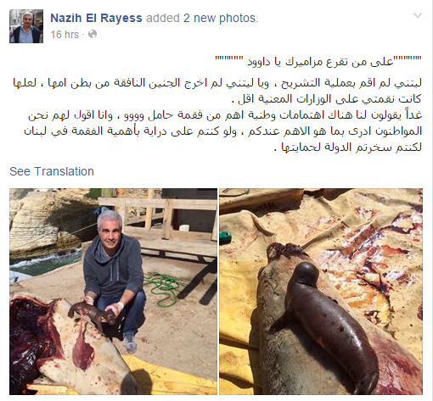
Task: Click the See Translation link
Action: point(52,171)
